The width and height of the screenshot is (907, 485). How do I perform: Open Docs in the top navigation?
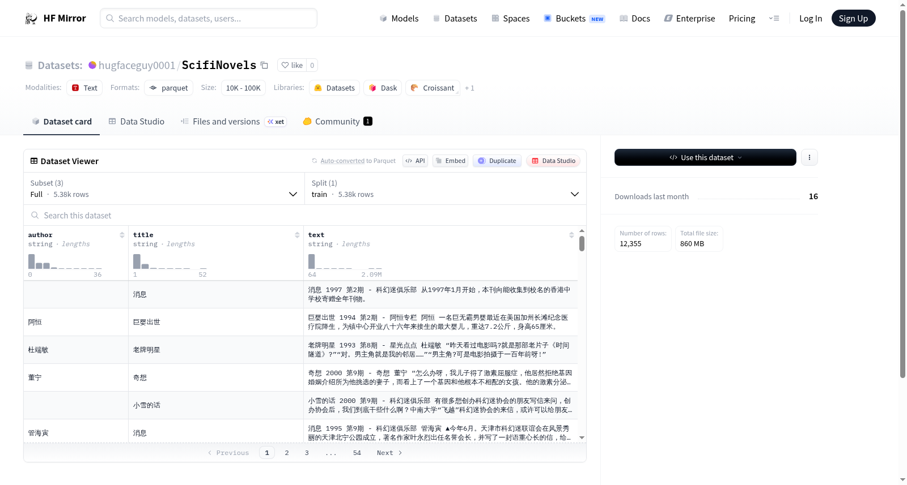coord(635,19)
